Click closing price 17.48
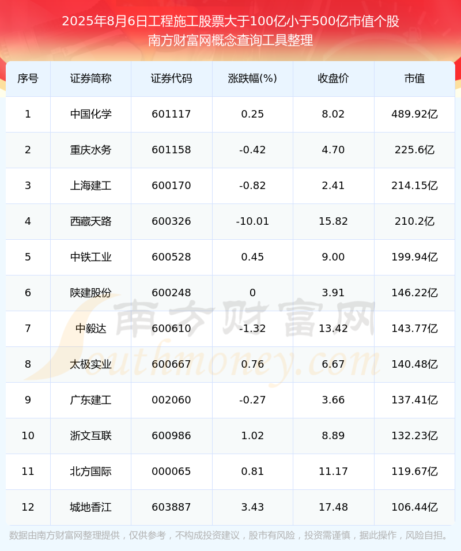The width and height of the screenshot is (461, 551). (333, 507)
